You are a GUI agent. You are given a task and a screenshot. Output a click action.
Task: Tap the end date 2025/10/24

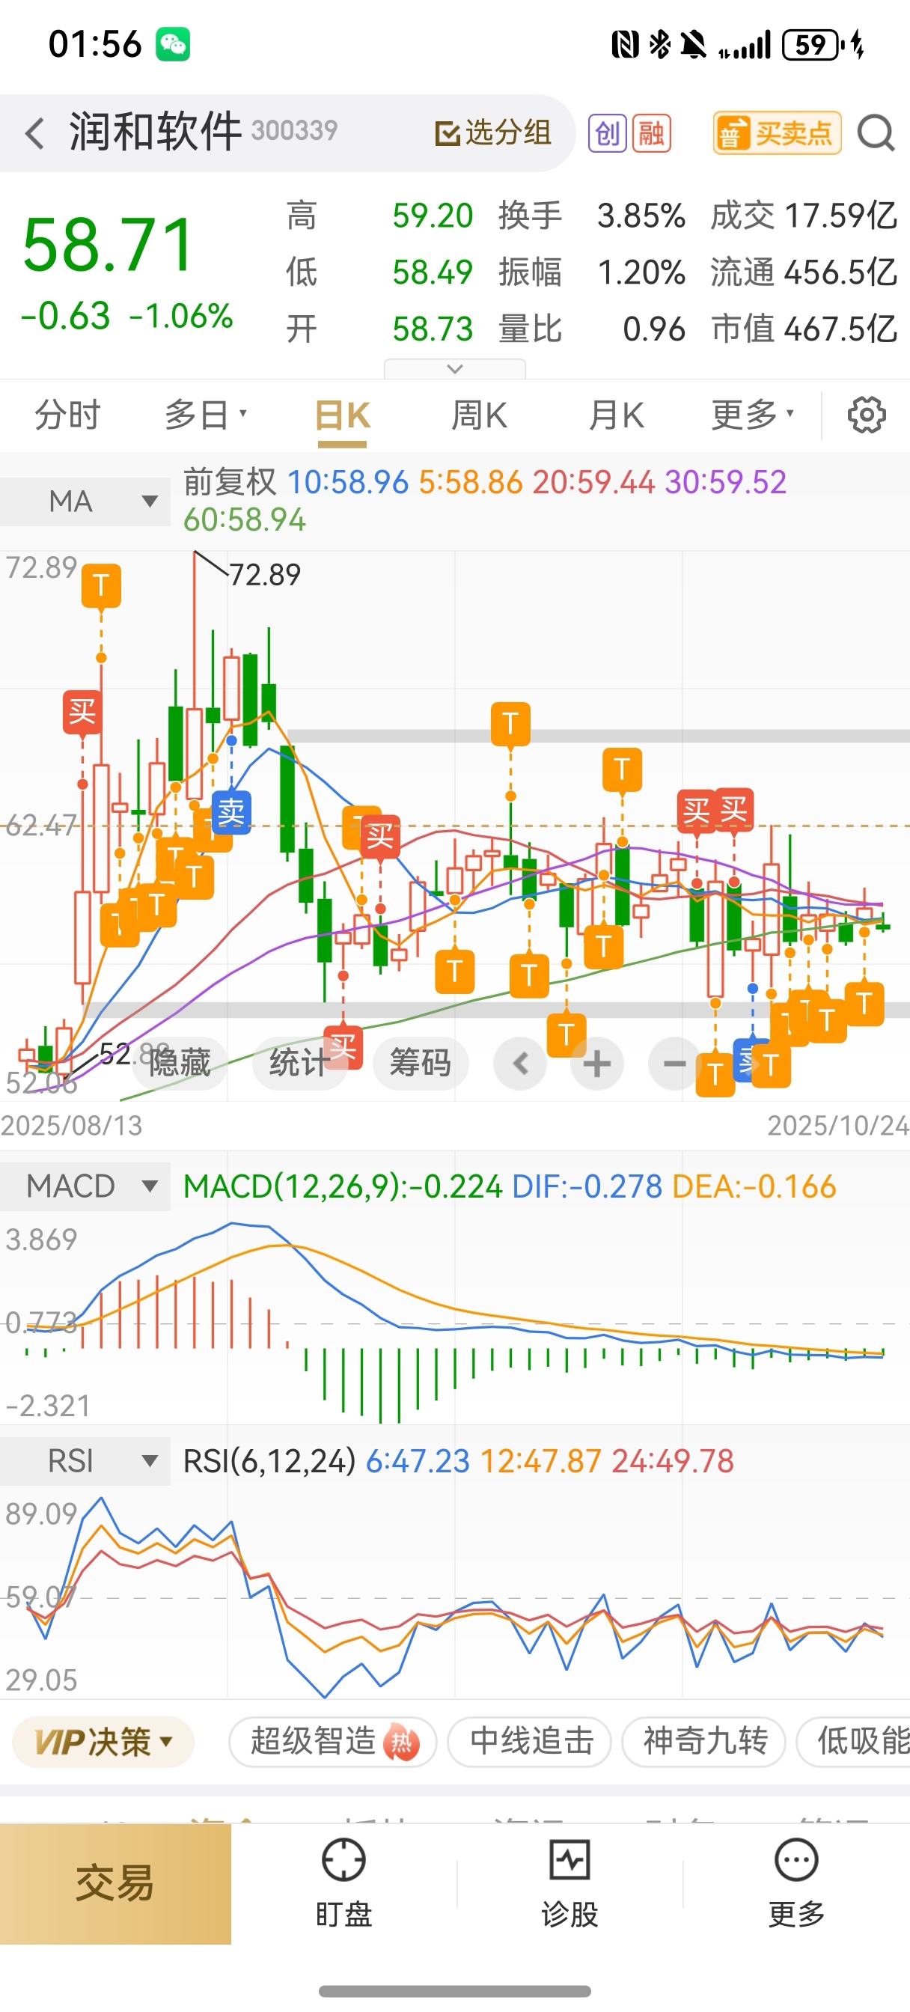click(x=838, y=1126)
